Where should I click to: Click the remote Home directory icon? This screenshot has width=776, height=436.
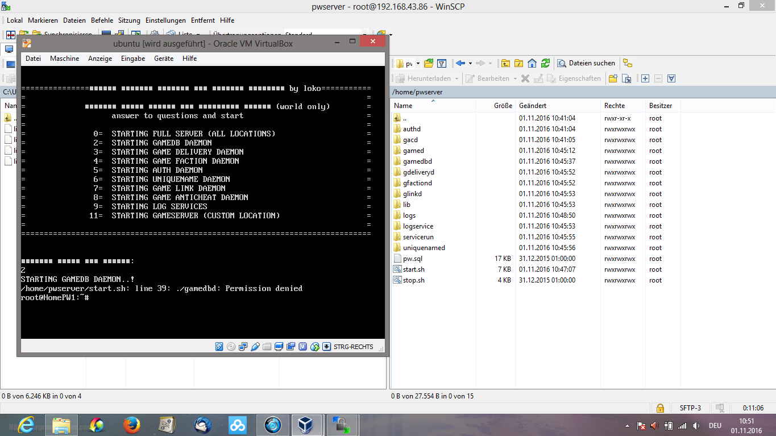tap(532, 63)
